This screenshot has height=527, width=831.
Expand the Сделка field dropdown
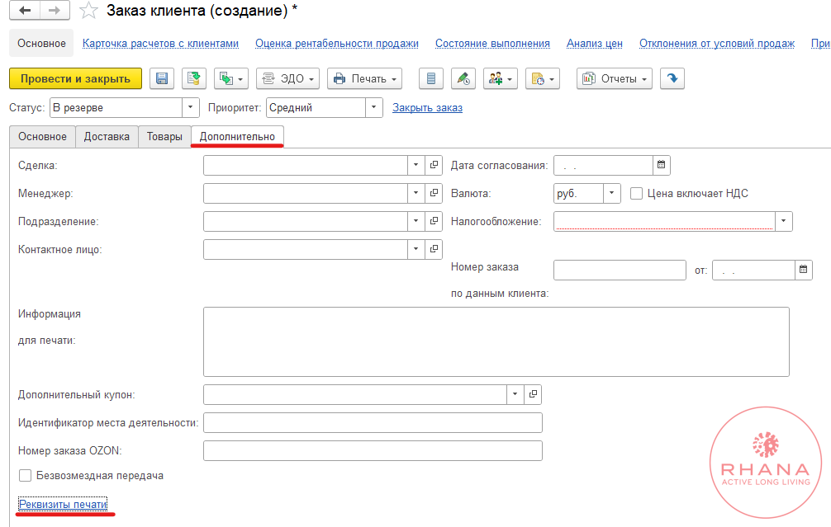tap(415, 165)
